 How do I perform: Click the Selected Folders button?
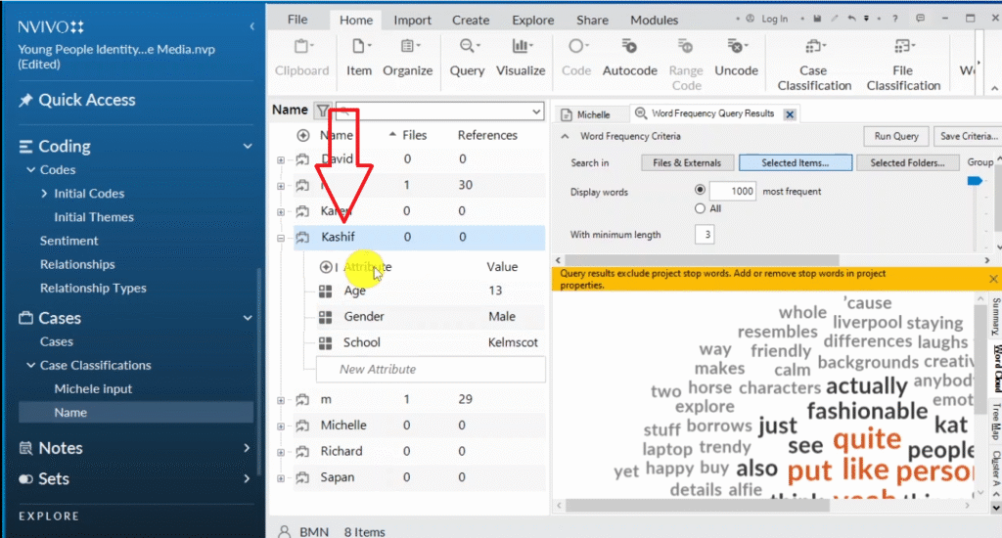pyautogui.click(x=907, y=163)
